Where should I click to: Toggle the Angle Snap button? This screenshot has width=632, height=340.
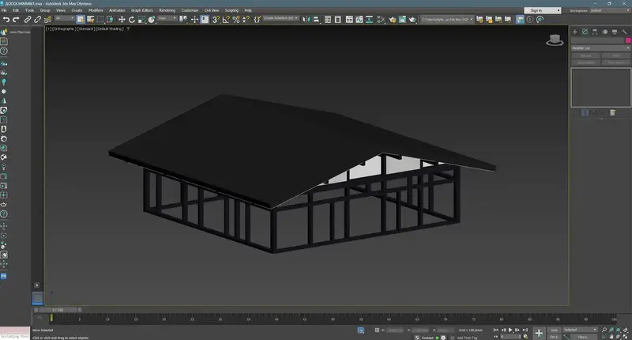point(226,19)
